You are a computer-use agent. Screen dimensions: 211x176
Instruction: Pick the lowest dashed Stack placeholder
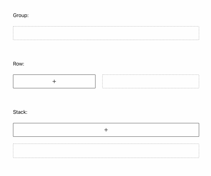(x=106, y=151)
